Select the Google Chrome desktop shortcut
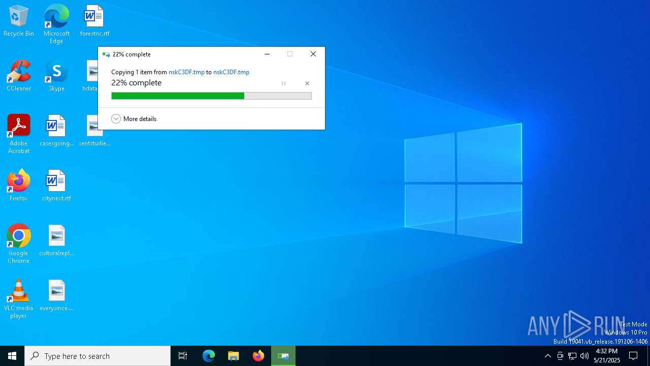 [x=19, y=244]
